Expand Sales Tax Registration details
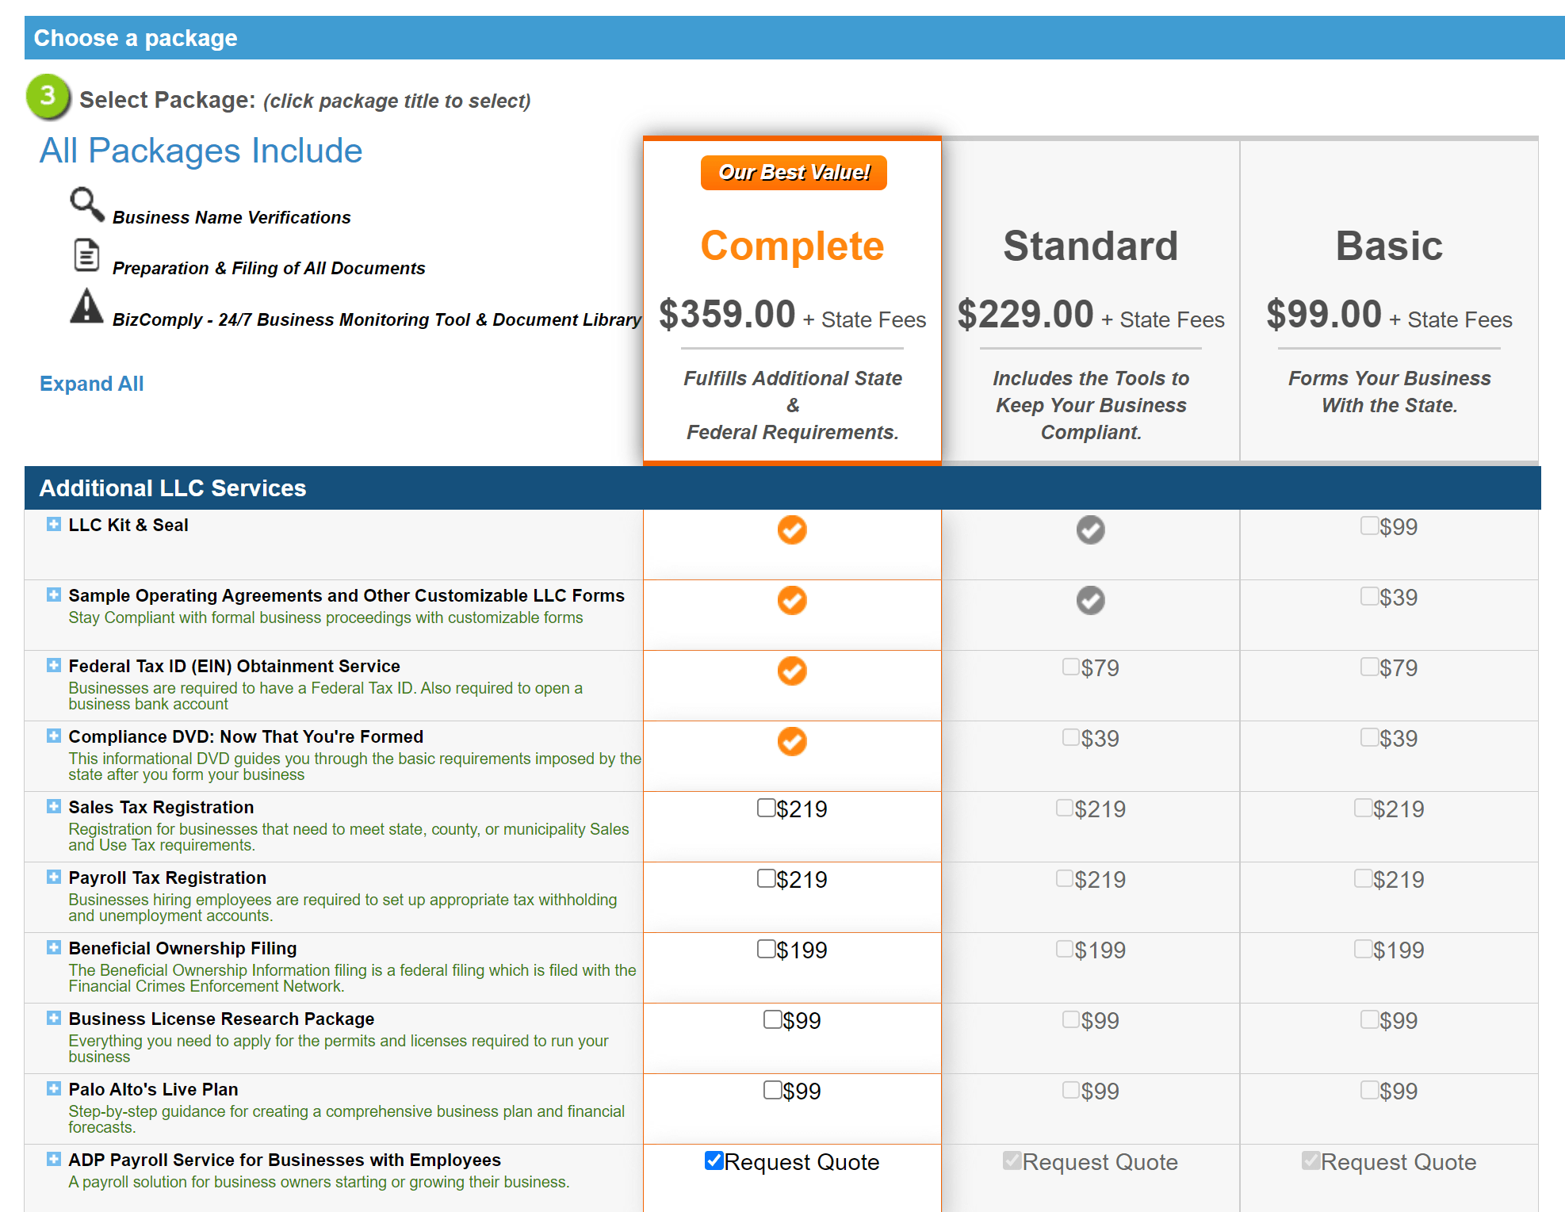Screen dimensions: 1565x1212 click(53, 806)
